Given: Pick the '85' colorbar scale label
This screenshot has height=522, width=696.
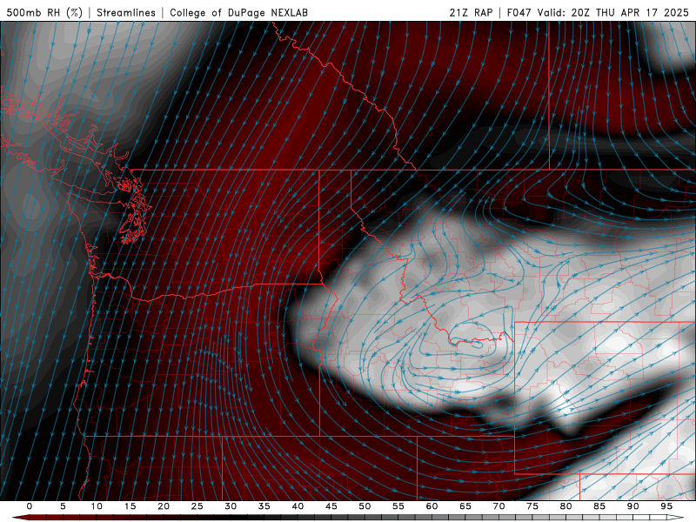Looking at the screenshot, I should [599, 506].
